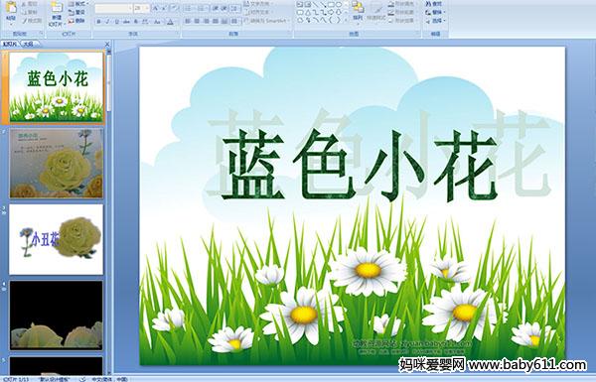
Task: Toggle Underline formatting
Action: pyautogui.click(x=116, y=22)
